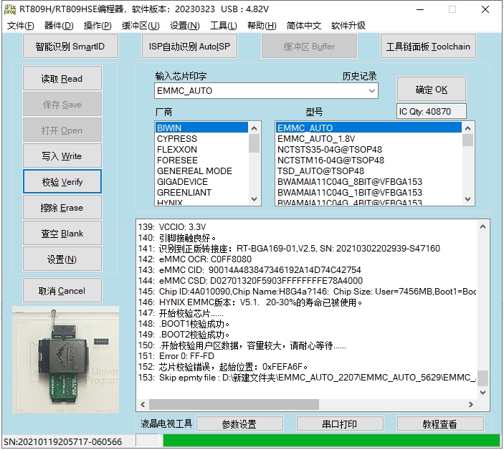The height and width of the screenshot is (450, 504).
Task: Select HYNIX in the manufacturer list
Action: (x=170, y=203)
